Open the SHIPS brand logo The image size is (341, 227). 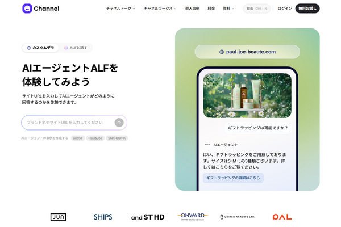click(x=103, y=217)
